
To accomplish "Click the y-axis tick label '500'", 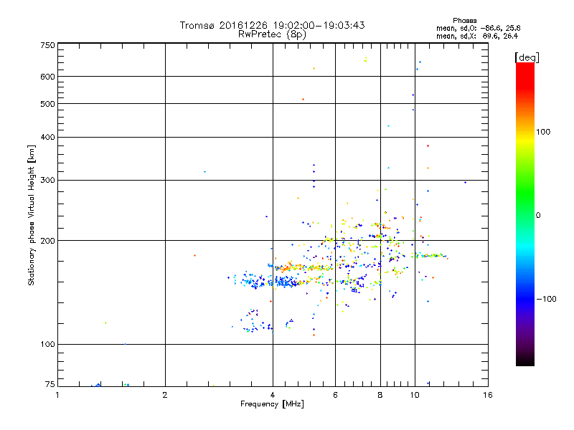I will pos(47,104).
